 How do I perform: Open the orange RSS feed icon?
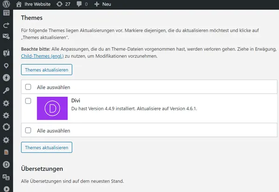6,152
